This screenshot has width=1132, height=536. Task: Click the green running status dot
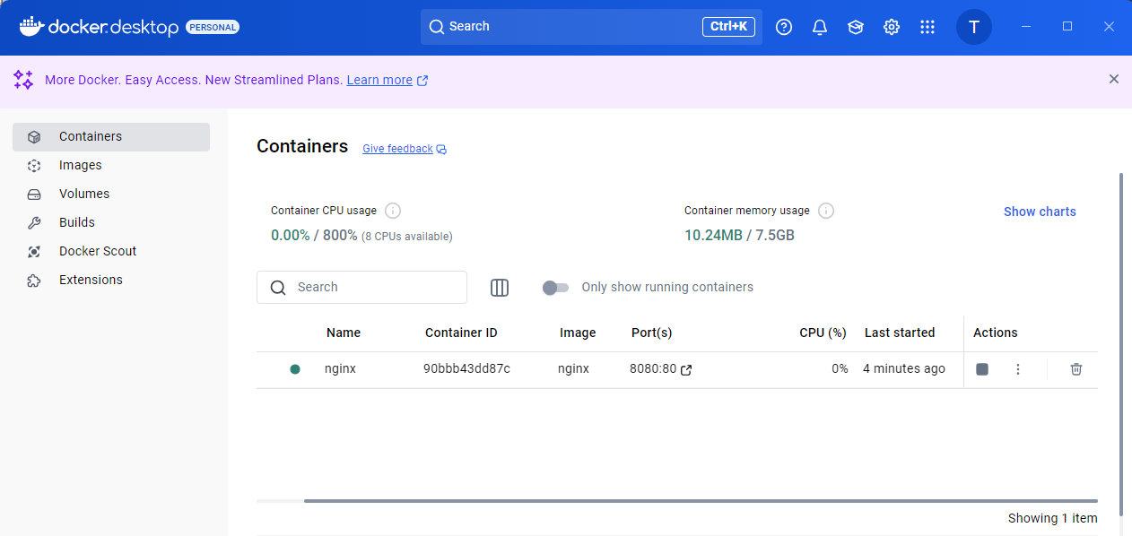click(x=295, y=369)
